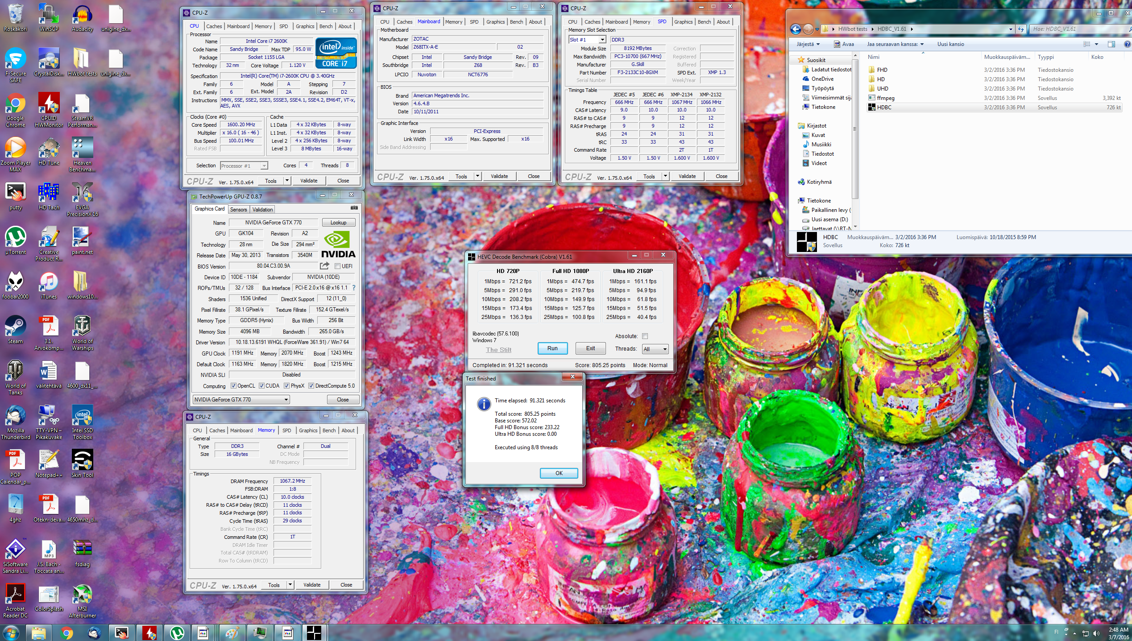Open uTorrent desktop icon
This screenshot has height=641, width=1132.
[x=15, y=241]
